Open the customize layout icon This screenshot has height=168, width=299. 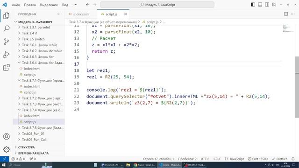click(x=274, y=5)
